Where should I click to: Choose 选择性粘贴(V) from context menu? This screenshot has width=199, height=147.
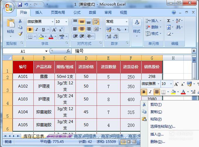163,127
